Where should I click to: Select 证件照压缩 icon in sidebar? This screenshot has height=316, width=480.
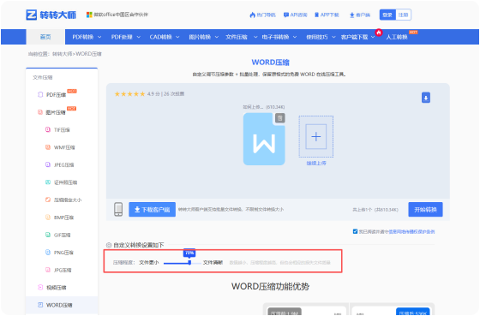[48, 182]
